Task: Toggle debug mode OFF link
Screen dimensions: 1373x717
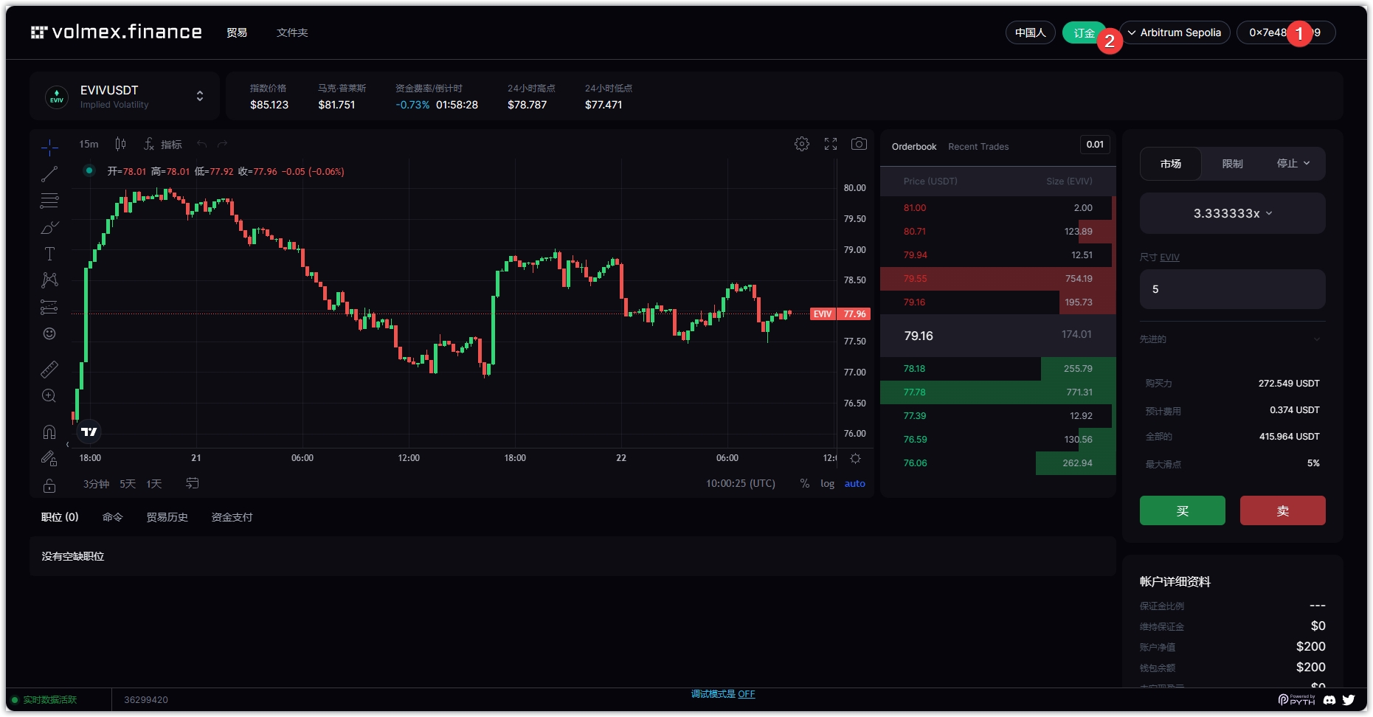Action: 746,694
